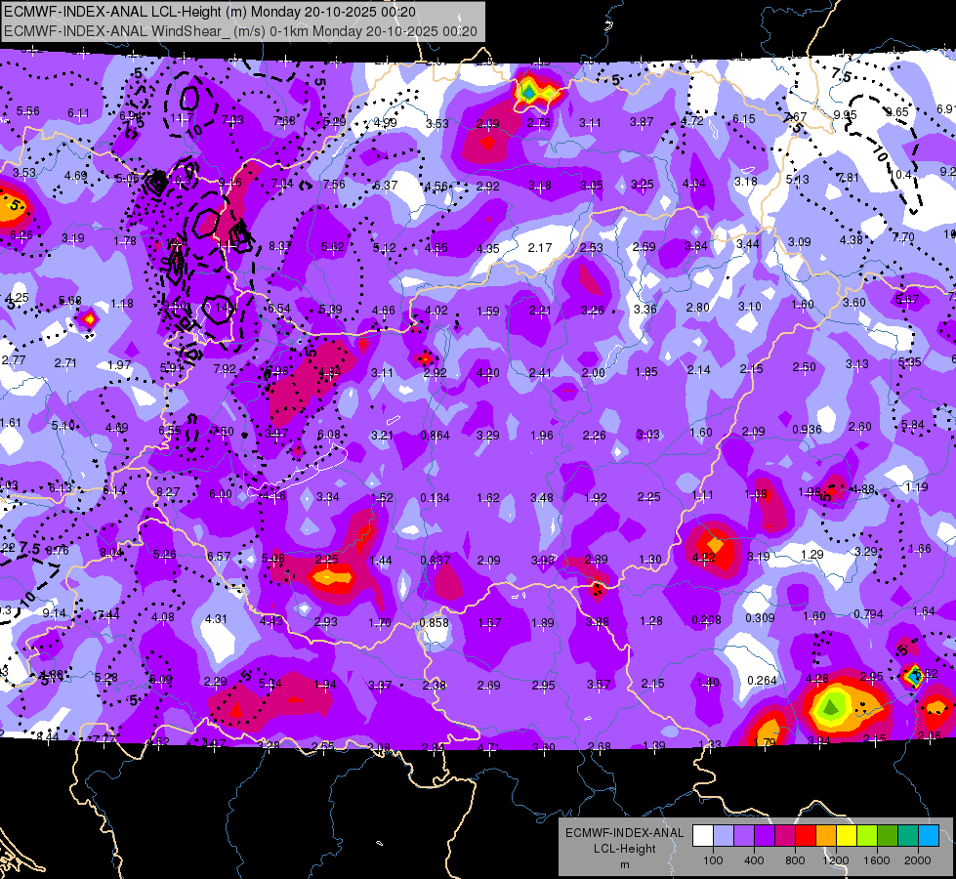Click the LCL-Height title line at top
This screenshot has width=956, height=879.
(210, 12)
